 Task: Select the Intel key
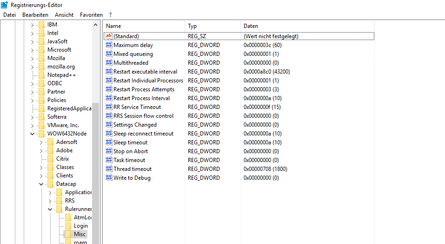[53, 33]
